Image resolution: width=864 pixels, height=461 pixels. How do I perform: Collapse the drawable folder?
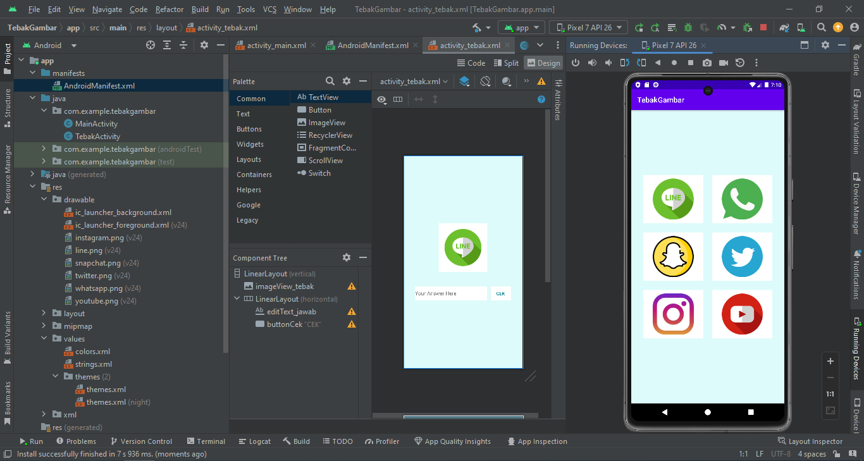pyautogui.click(x=44, y=200)
